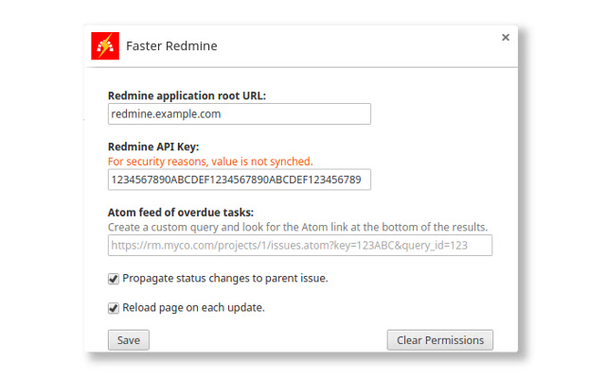Viewport: 606px width, 378px height.
Task: Click the Faster Redmine lightning logo icon
Action: coord(105,46)
